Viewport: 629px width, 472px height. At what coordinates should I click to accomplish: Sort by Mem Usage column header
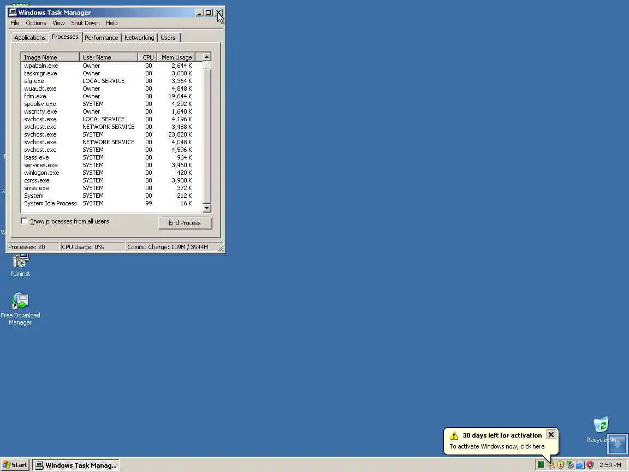tap(176, 57)
